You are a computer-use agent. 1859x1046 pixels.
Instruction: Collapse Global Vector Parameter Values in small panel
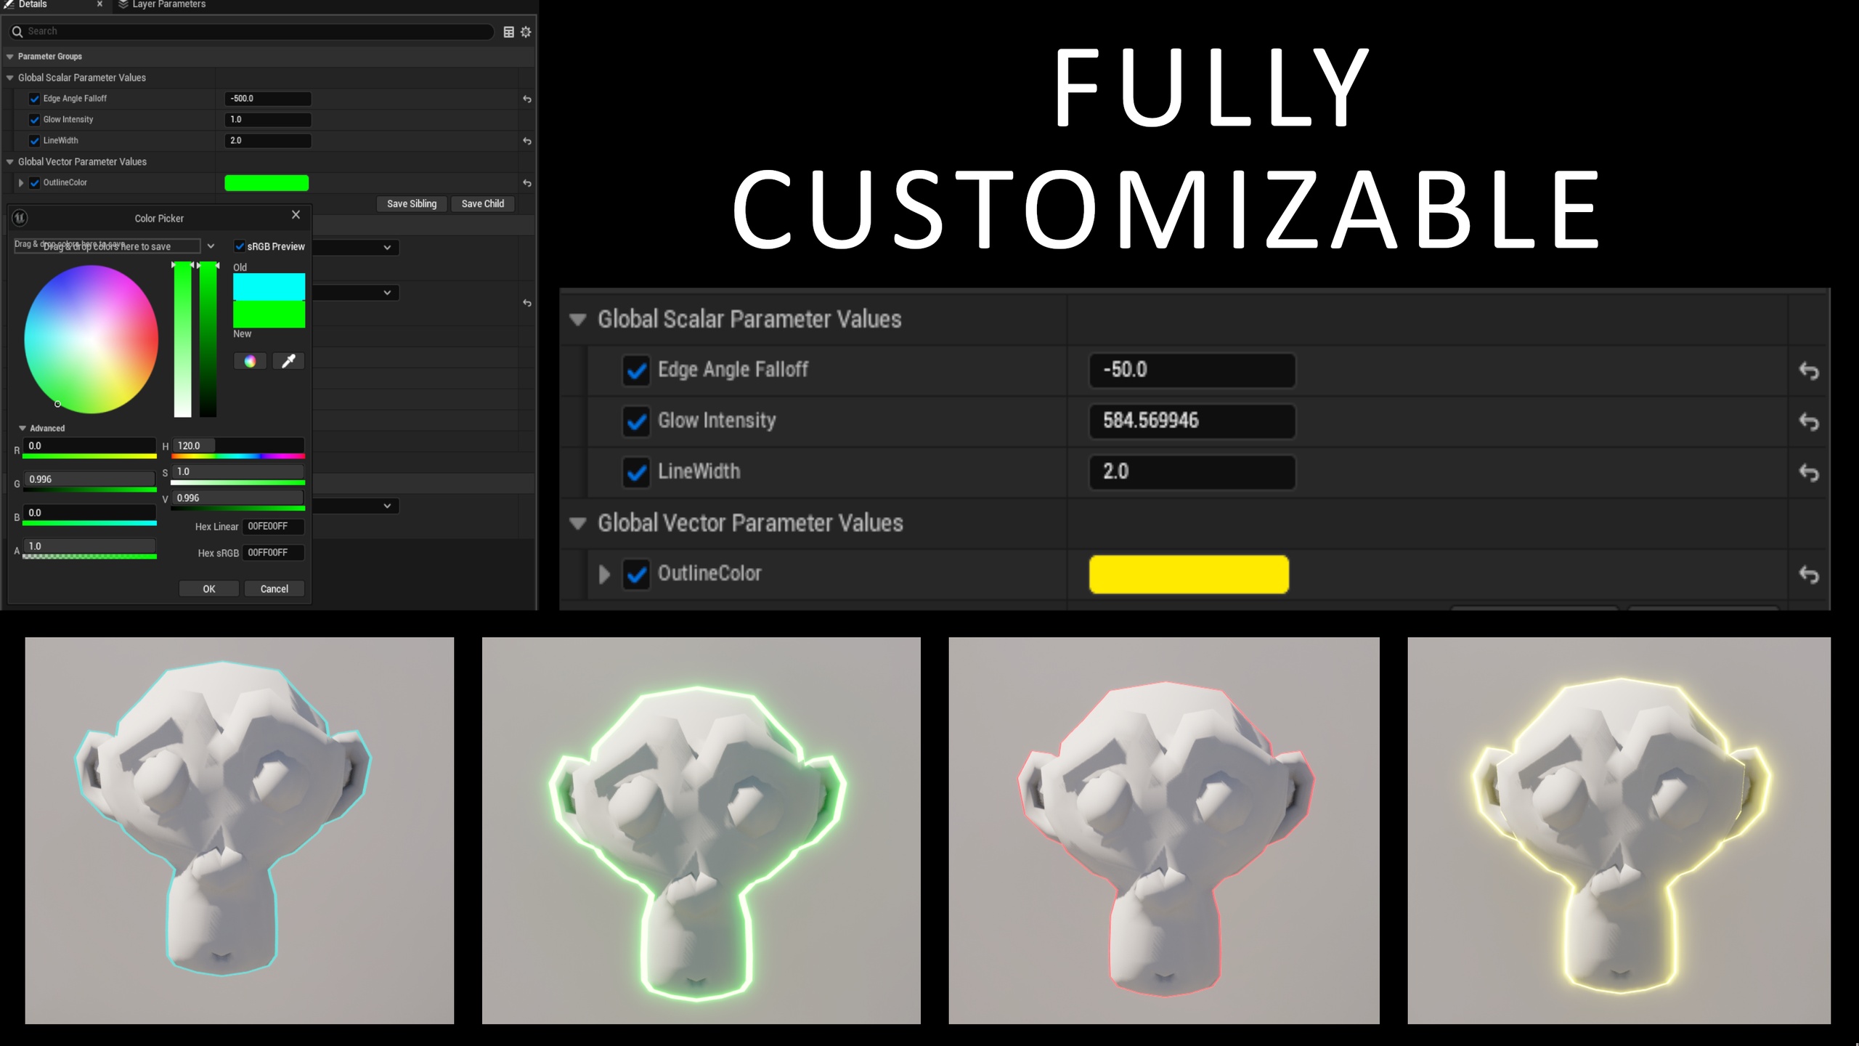[x=10, y=162]
